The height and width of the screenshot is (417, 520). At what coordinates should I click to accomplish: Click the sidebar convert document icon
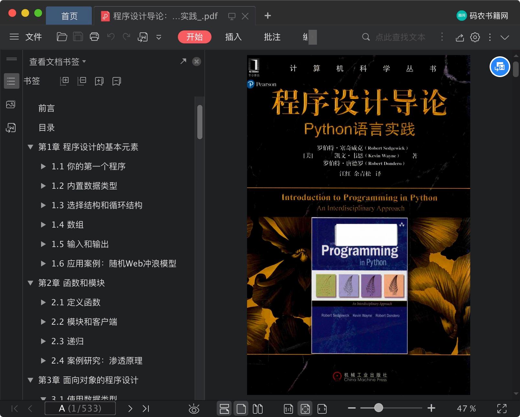tap(11, 128)
